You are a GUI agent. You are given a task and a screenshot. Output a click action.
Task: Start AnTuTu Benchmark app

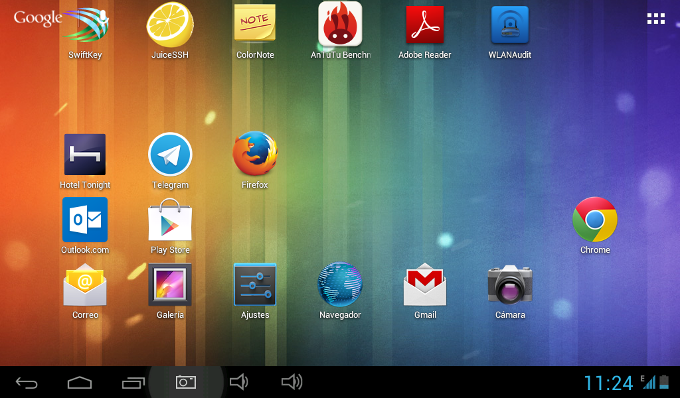point(341,31)
